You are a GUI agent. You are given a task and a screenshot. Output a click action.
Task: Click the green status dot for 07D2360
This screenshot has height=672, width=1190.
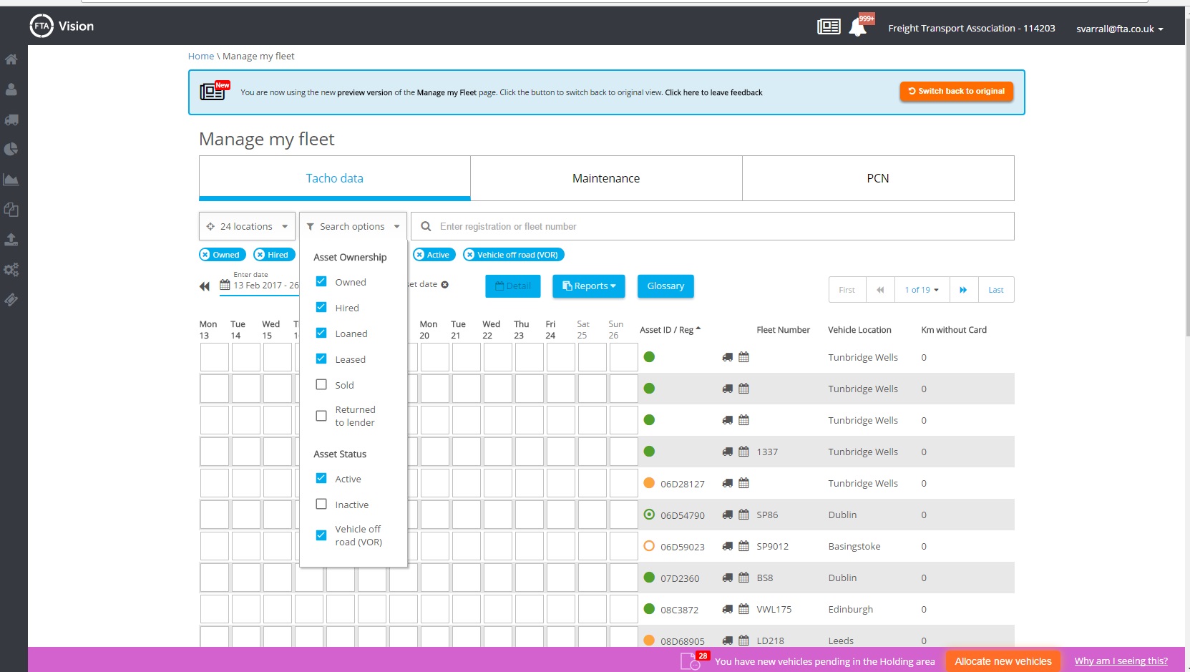[649, 578]
